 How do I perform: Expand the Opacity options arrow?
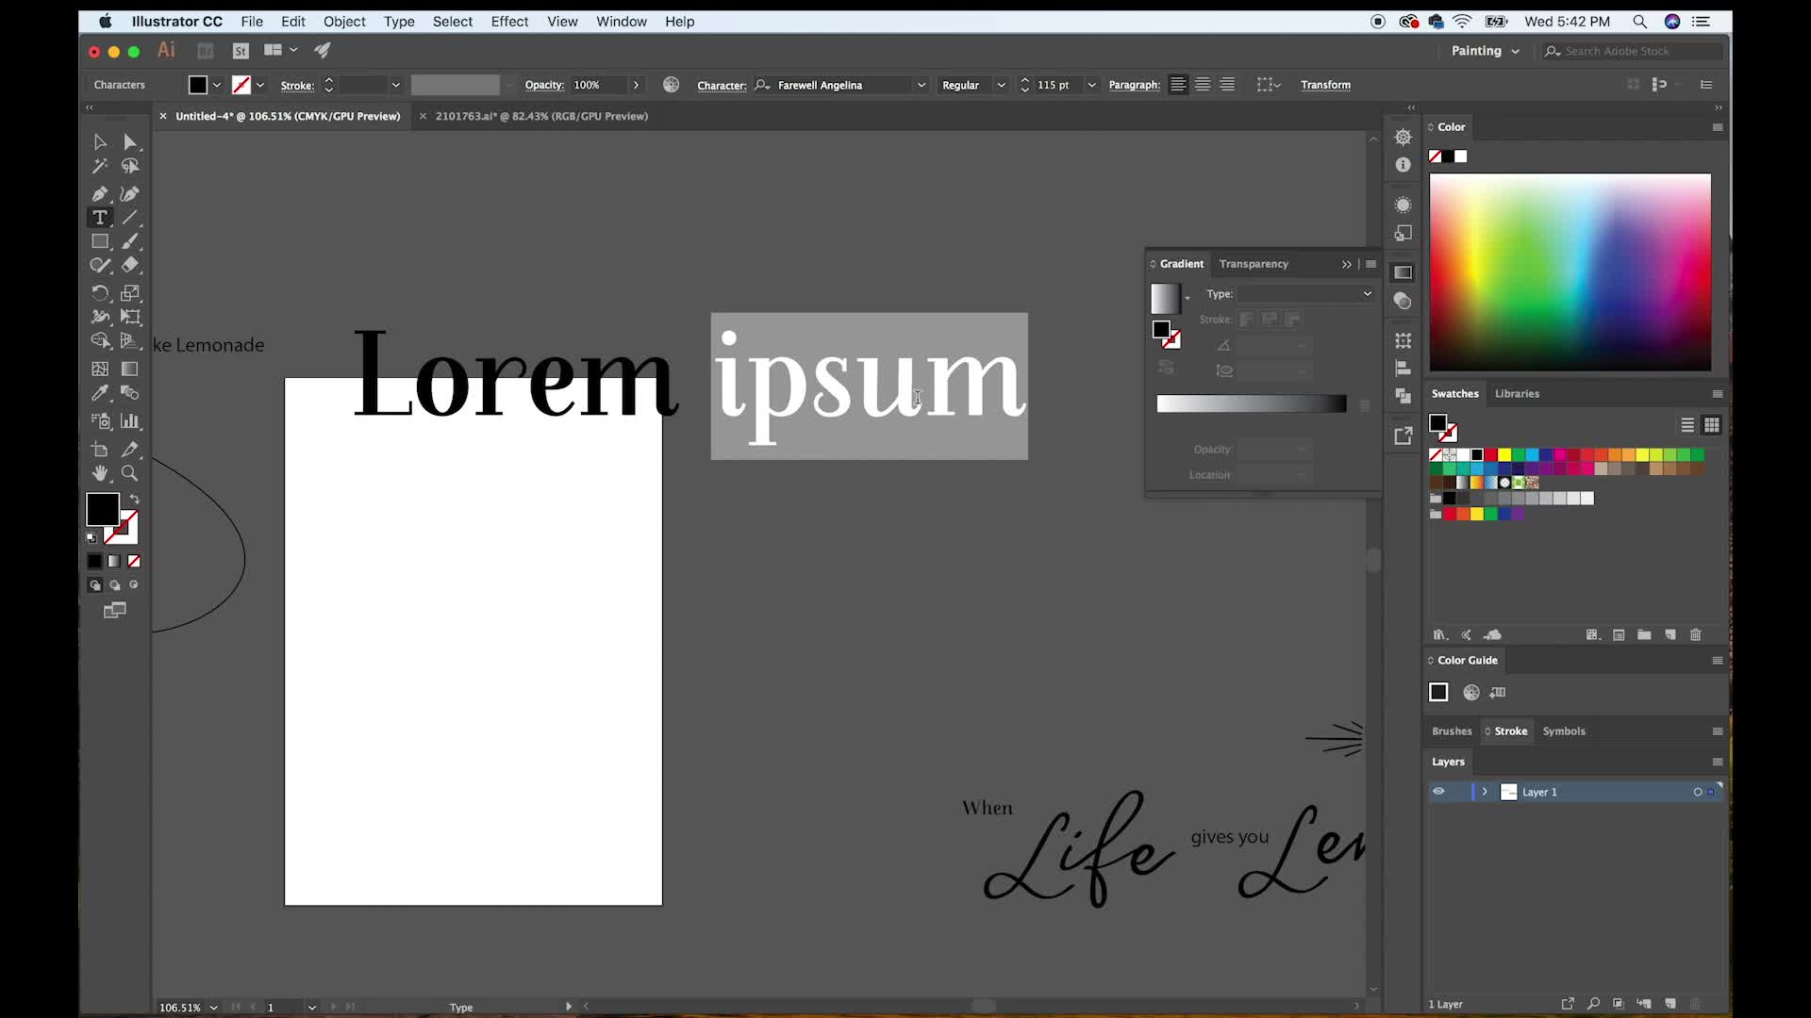636,85
